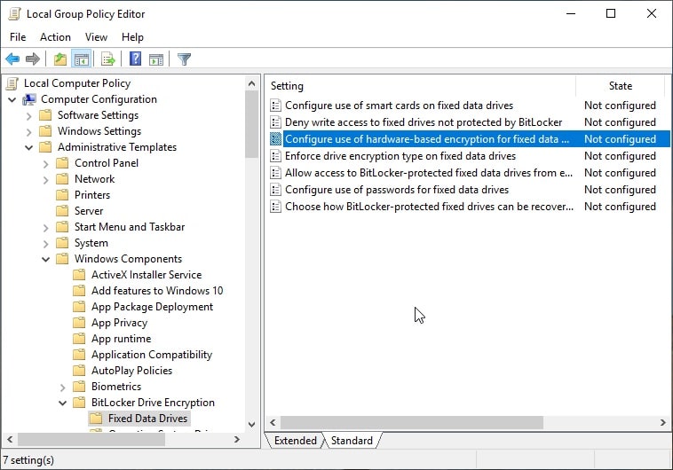The image size is (673, 470).
Task: Select the Application Compatibility folder
Action: (152, 355)
